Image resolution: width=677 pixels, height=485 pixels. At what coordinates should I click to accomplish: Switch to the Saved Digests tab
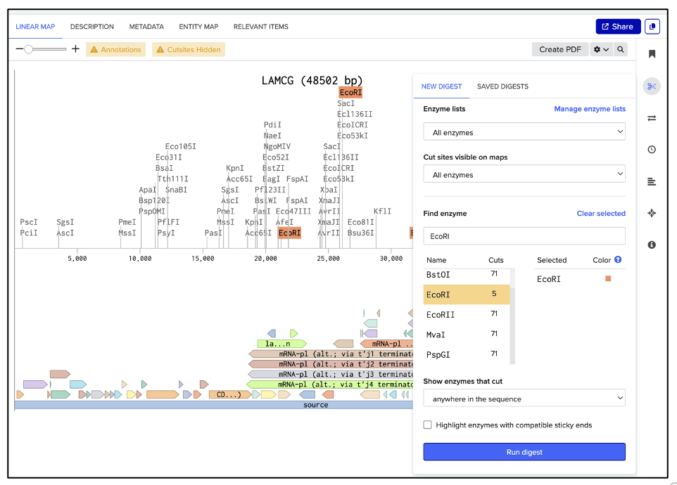click(502, 86)
